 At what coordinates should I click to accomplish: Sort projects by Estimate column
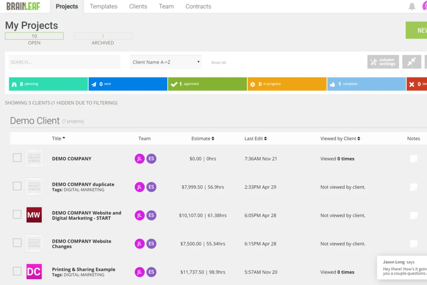click(202, 139)
